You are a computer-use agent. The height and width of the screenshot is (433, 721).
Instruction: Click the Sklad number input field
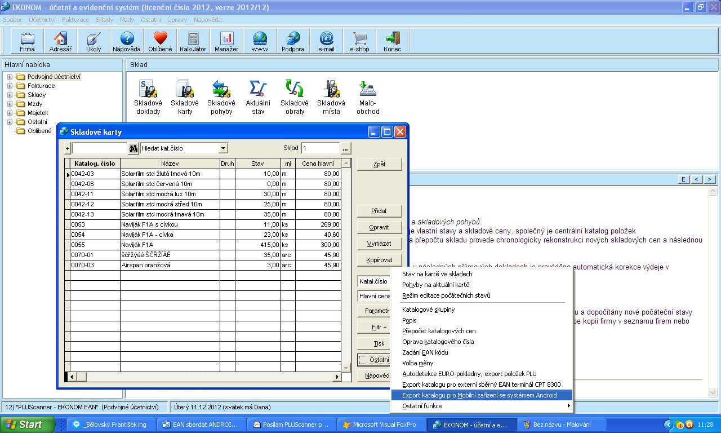[x=321, y=148]
